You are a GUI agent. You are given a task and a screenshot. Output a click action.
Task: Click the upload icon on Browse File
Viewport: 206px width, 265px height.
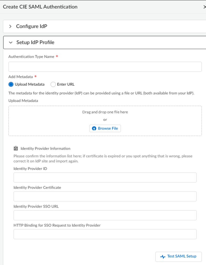point(94,128)
